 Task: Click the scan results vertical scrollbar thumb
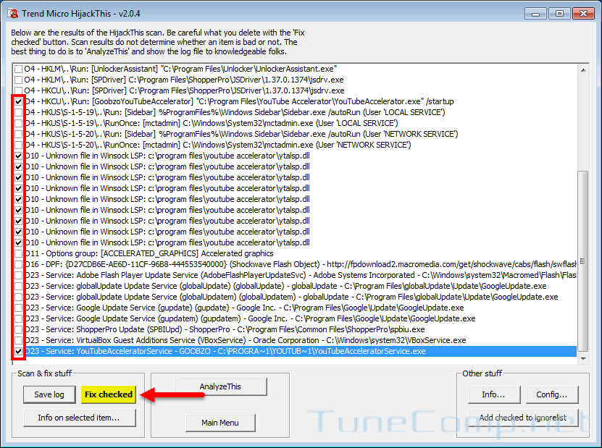point(583,261)
